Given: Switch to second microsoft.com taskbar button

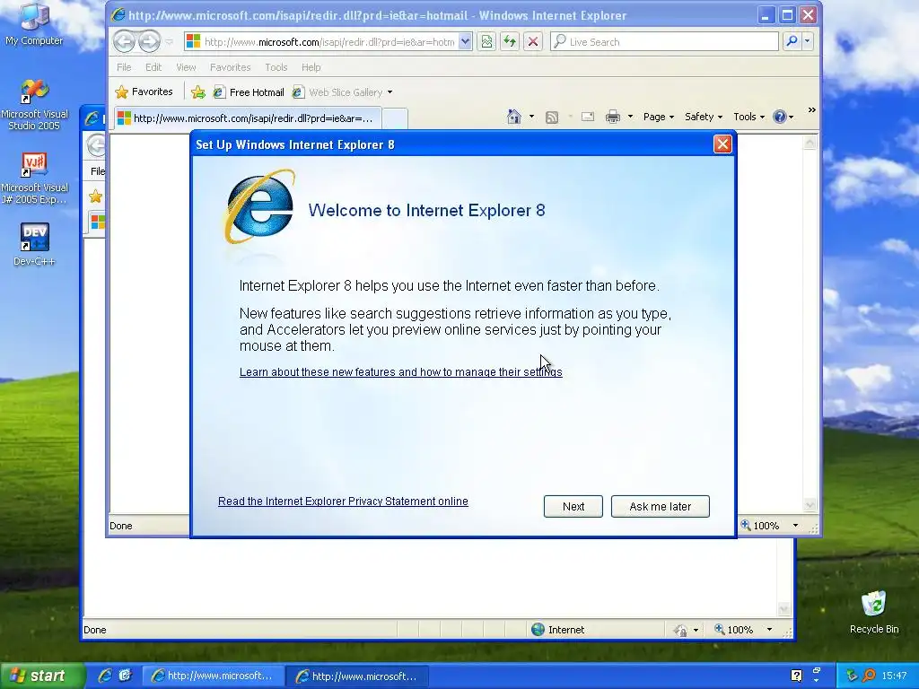Looking at the screenshot, I should pos(357,676).
